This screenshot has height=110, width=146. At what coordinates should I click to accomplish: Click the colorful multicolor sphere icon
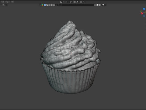coord(42,5)
